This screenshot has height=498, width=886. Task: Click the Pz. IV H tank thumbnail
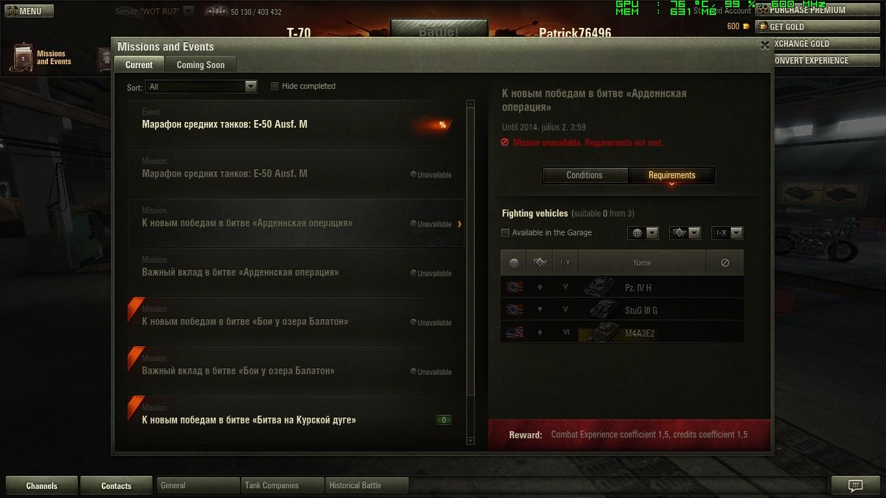(600, 287)
